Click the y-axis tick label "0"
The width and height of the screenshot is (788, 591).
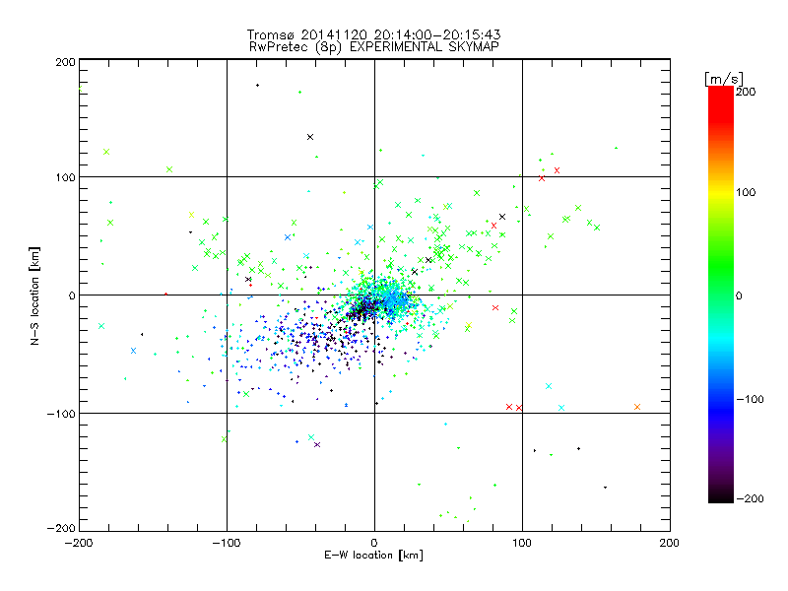pyautogui.click(x=72, y=295)
